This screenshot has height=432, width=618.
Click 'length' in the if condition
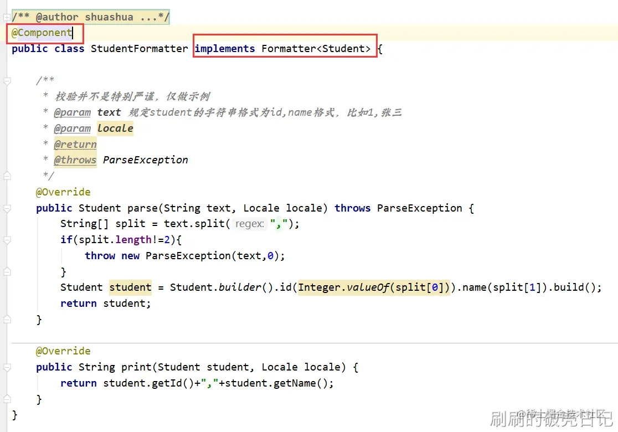[x=133, y=240]
